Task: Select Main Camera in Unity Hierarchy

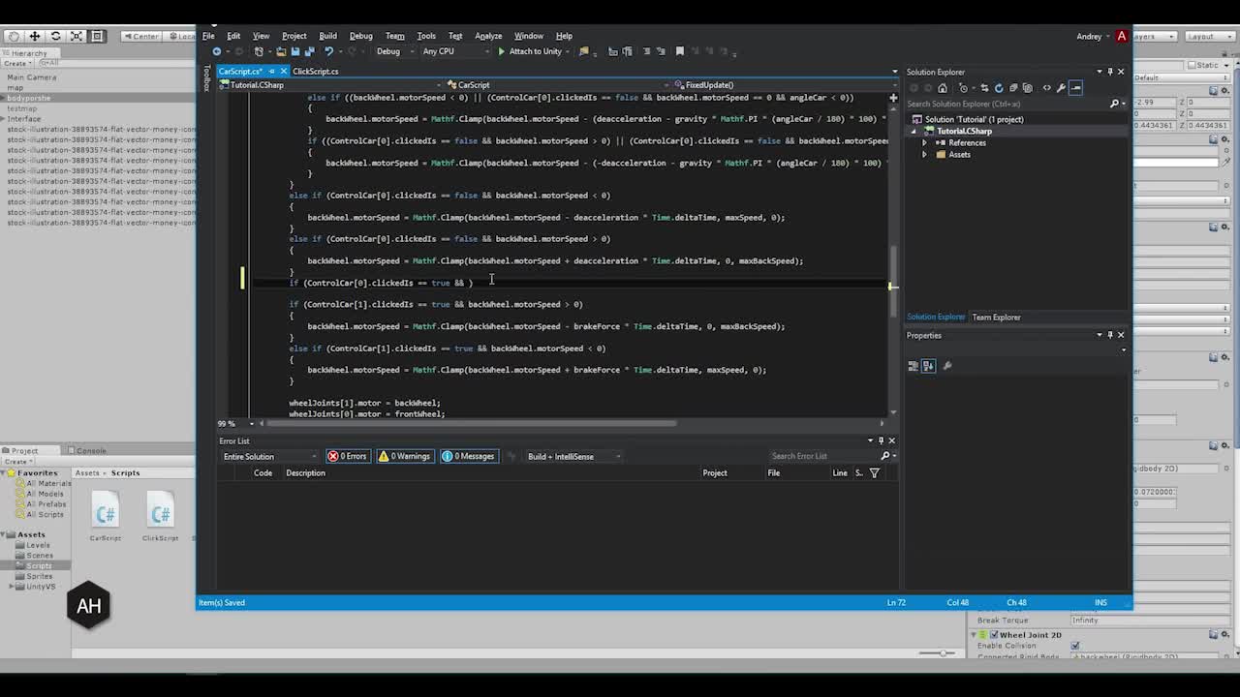Action: coord(32,77)
